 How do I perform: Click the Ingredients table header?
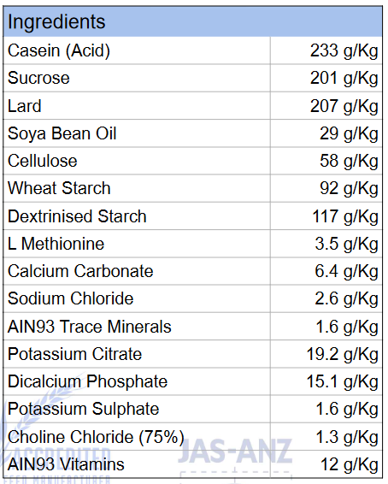tap(193, 22)
